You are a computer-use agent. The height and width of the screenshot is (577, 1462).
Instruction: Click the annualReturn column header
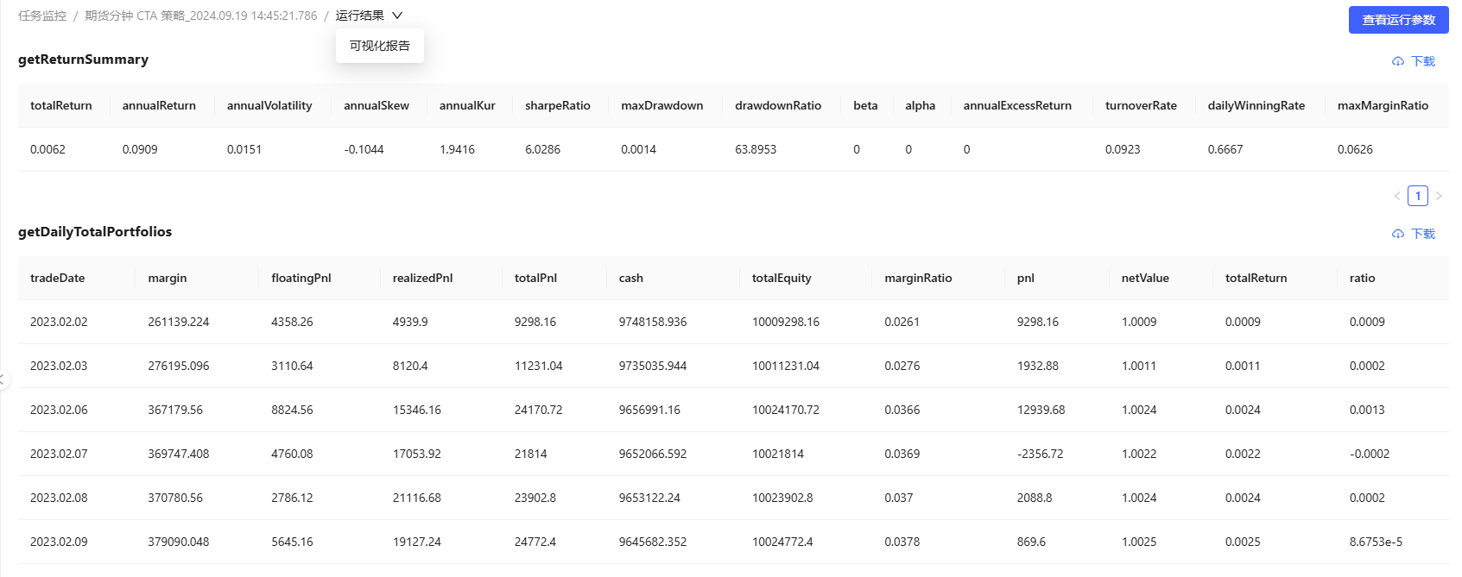point(159,105)
